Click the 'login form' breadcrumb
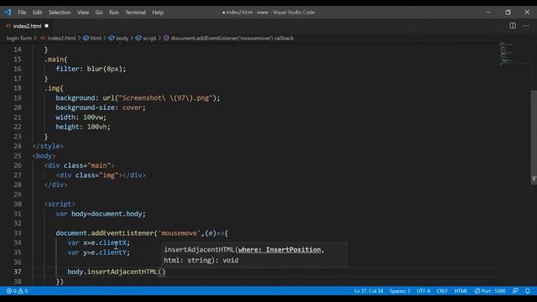 [19, 38]
